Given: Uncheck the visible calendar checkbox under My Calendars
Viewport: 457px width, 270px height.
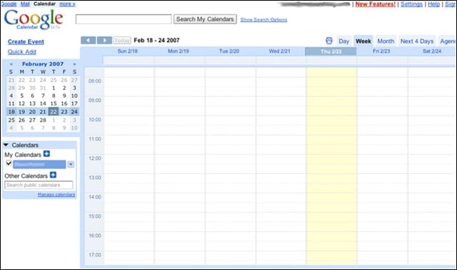Looking at the screenshot, I should coord(9,163).
